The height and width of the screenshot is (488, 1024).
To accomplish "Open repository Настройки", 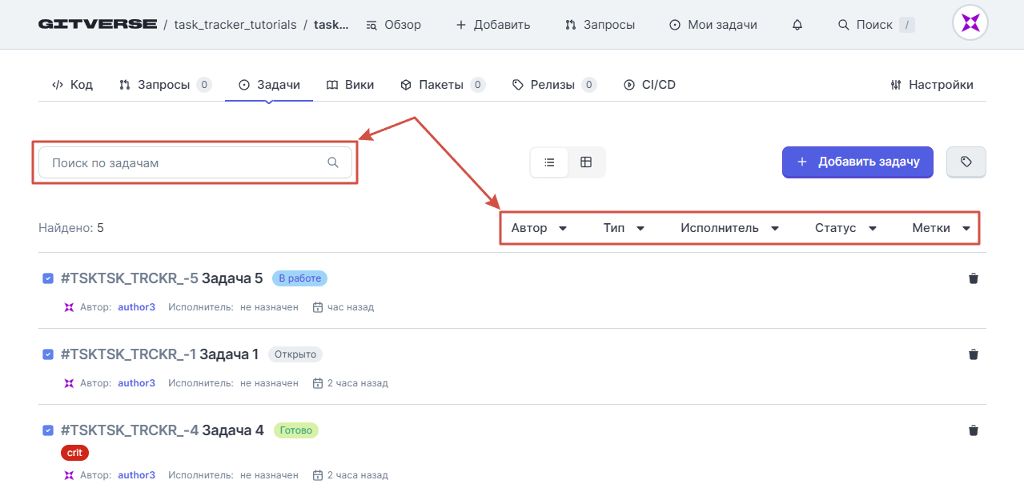I will point(932,85).
